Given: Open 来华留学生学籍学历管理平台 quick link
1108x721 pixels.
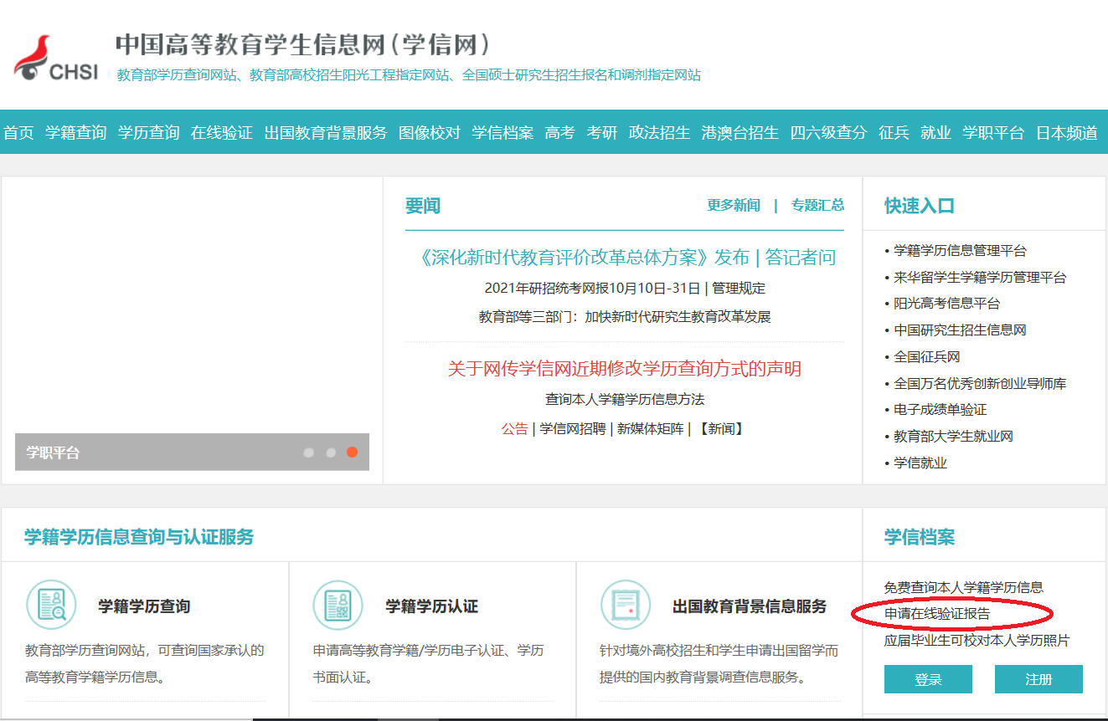Looking at the screenshot, I should pos(980,277).
